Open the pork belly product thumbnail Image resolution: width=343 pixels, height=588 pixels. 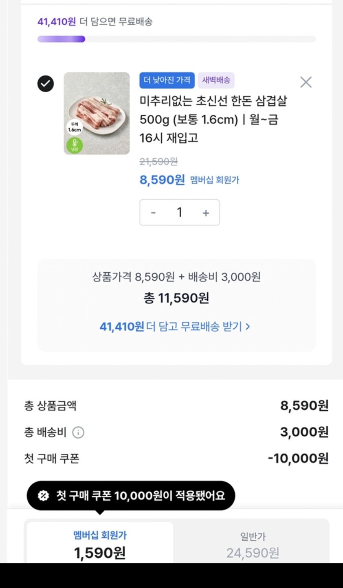pos(97,113)
